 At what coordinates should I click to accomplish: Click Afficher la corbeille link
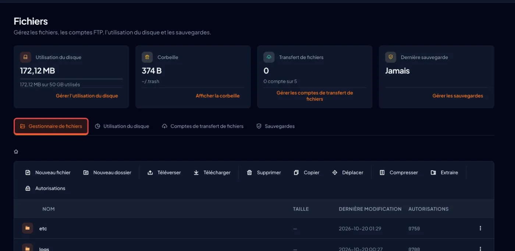217,96
